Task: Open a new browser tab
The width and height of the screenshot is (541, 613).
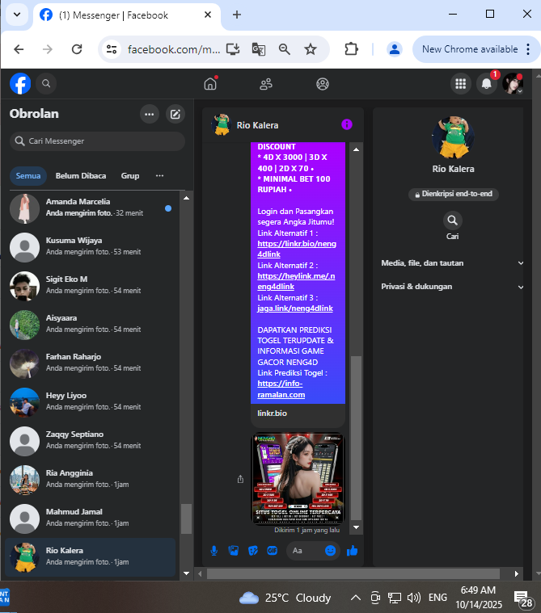Action: (237, 15)
